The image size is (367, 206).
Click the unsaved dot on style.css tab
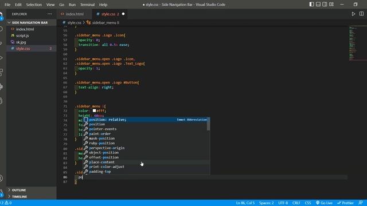123,14
